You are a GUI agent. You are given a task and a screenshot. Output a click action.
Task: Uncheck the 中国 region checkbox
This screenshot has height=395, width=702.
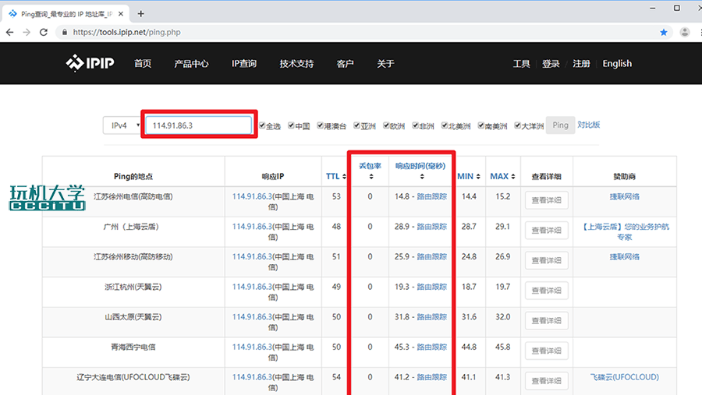(291, 125)
